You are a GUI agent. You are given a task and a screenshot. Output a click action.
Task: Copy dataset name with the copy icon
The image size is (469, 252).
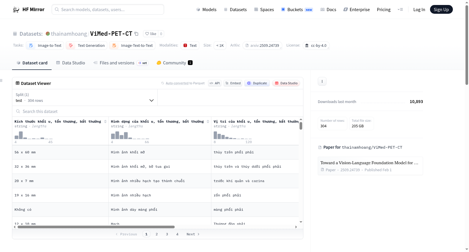(x=136, y=34)
